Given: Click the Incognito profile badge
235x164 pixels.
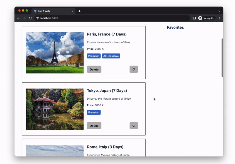Looking at the screenshot, I should tap(207, 18).
